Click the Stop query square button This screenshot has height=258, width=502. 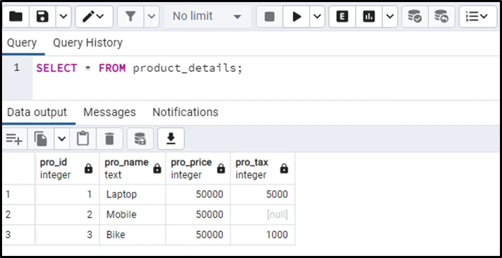[269, 17]
